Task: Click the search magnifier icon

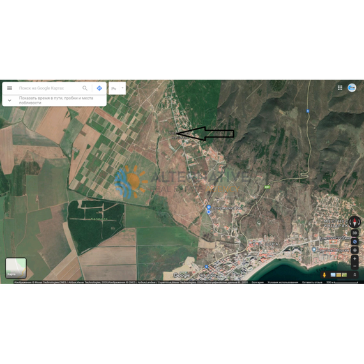Action: 85,88
